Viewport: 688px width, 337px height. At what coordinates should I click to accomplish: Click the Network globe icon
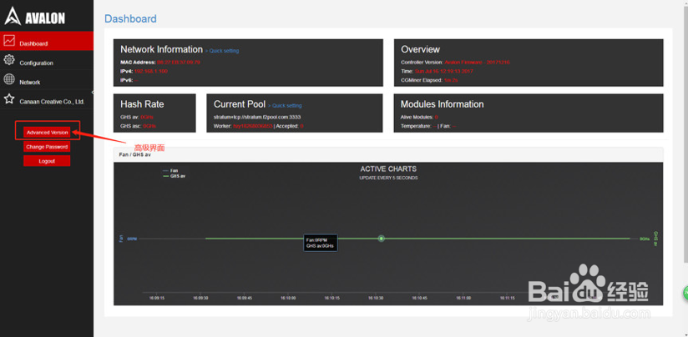point(9,79)
